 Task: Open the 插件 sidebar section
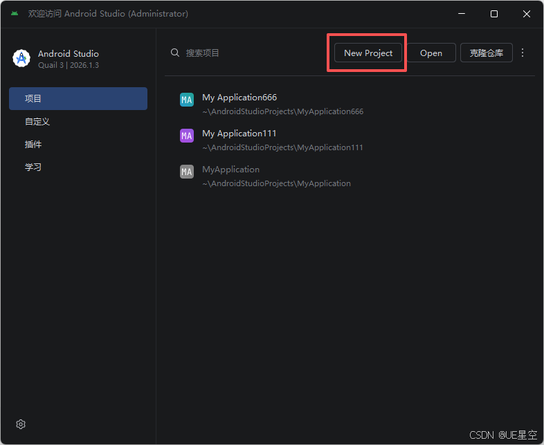(78, 144)
